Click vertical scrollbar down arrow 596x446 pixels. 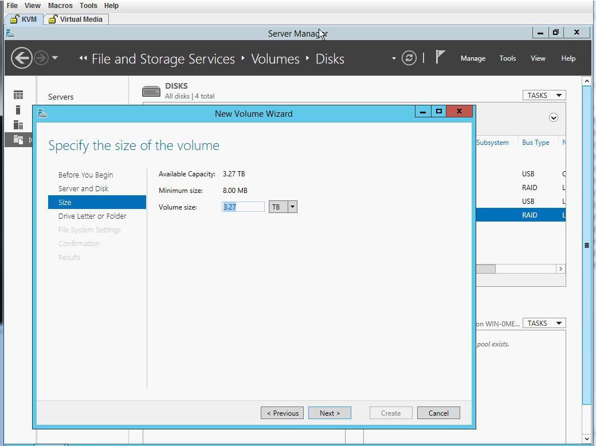tap(586, 439)
